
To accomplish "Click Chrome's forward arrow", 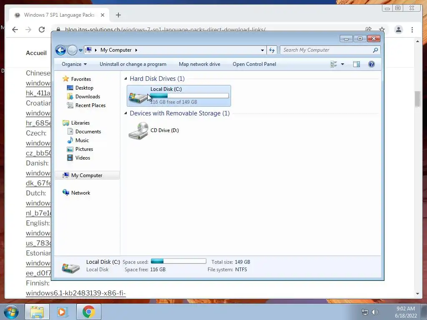I will tap(28, 30).
